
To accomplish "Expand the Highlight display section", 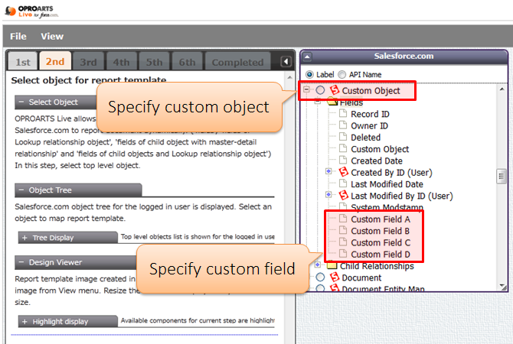I will (25, 322).
